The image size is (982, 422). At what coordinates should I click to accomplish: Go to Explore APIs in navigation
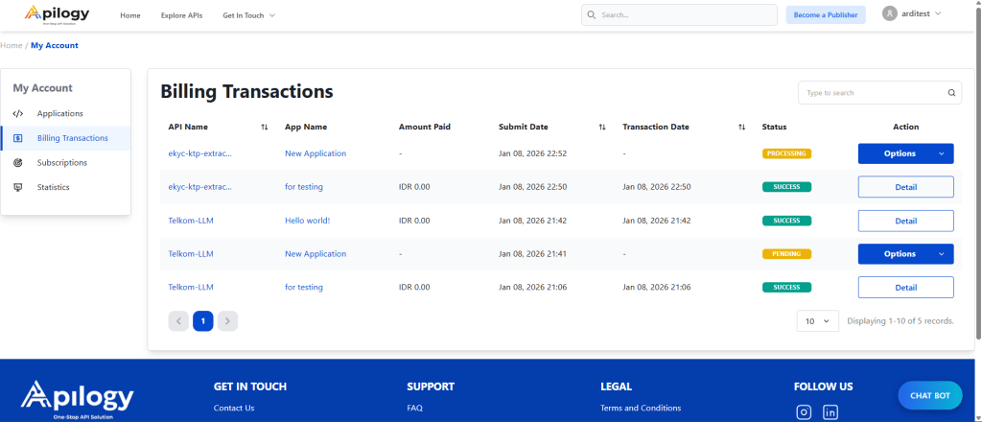[x=181, y=15]
